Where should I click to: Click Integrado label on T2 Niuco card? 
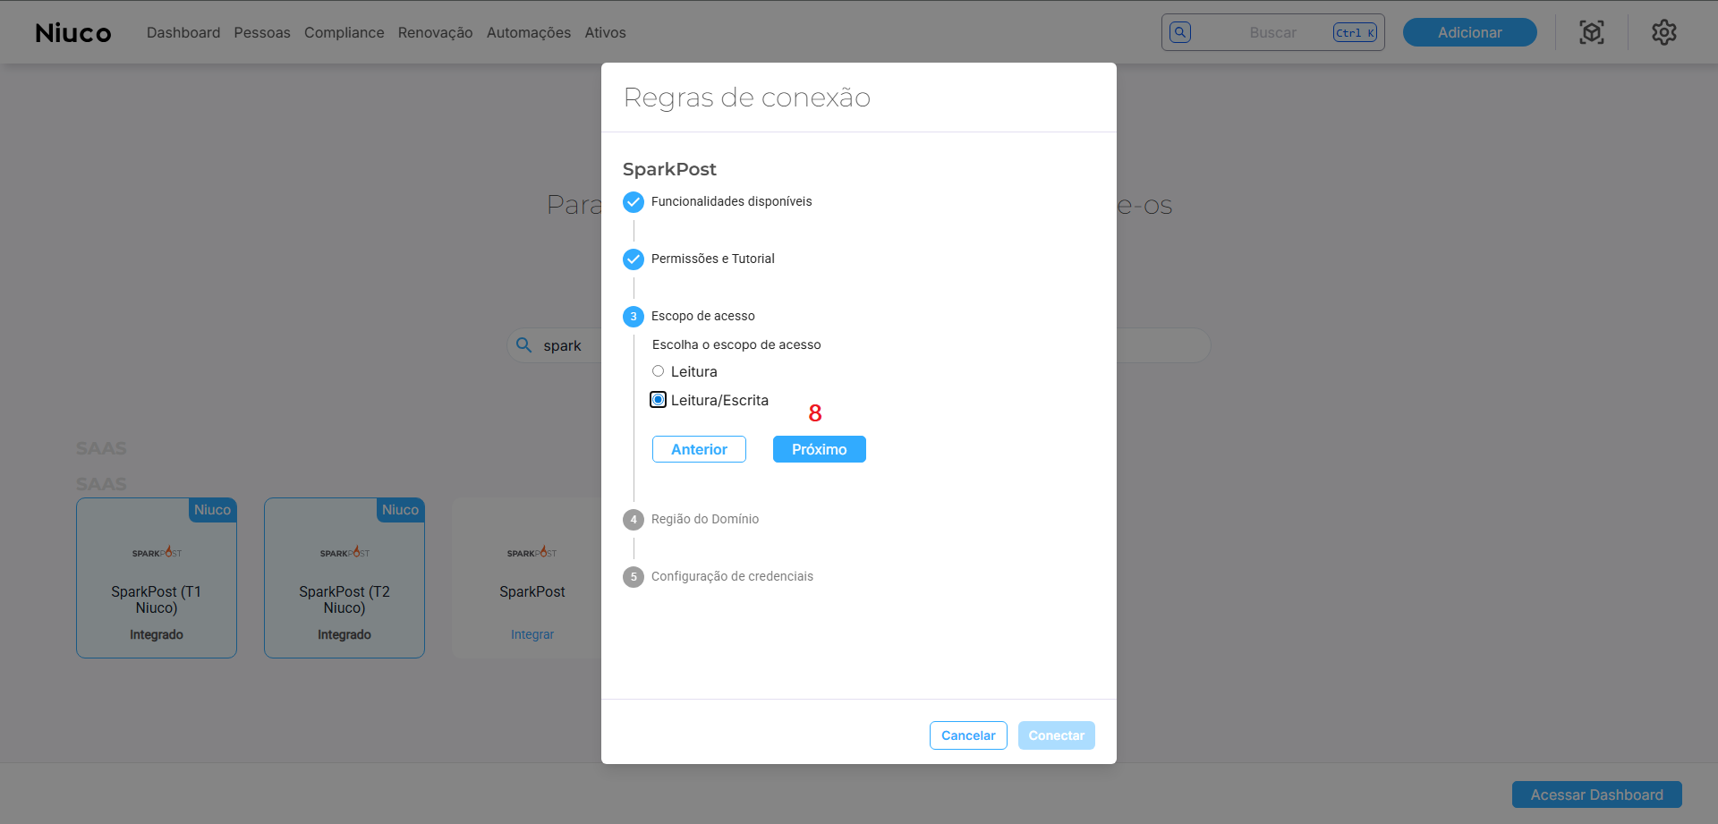click(344, 634)
